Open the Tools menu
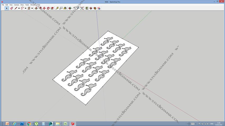Screen dimensions: 225x126 27,5
